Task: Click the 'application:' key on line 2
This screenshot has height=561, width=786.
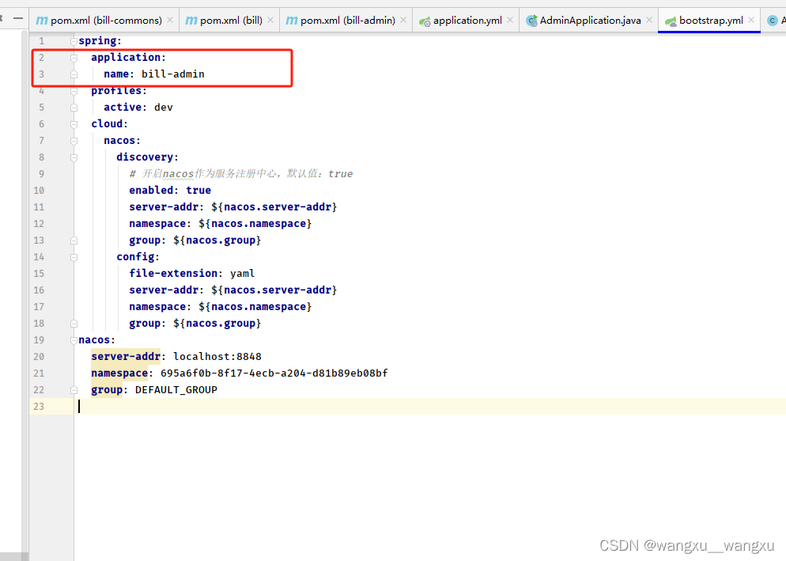Action: point(128,58)
